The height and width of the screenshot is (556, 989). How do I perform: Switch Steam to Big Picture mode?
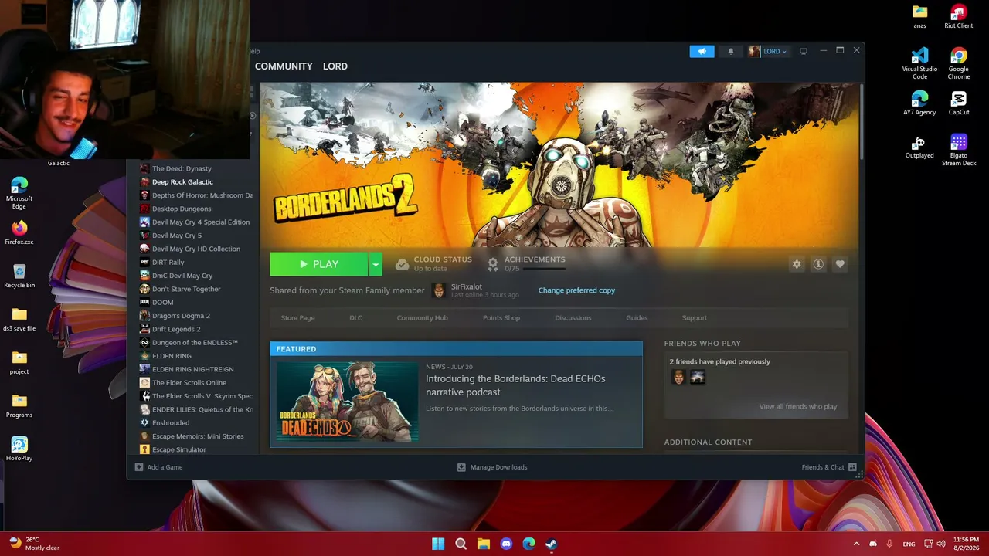pyautogui.click(x=804, y=51)
